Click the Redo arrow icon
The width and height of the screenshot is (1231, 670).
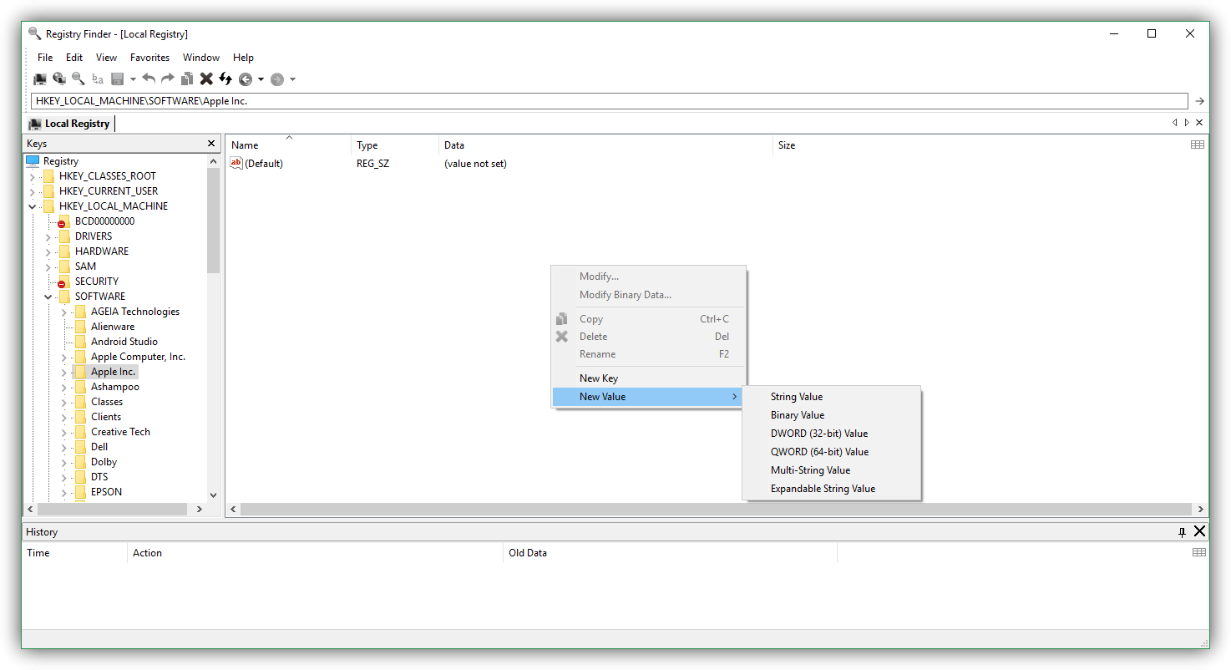(x=168, y=79)
